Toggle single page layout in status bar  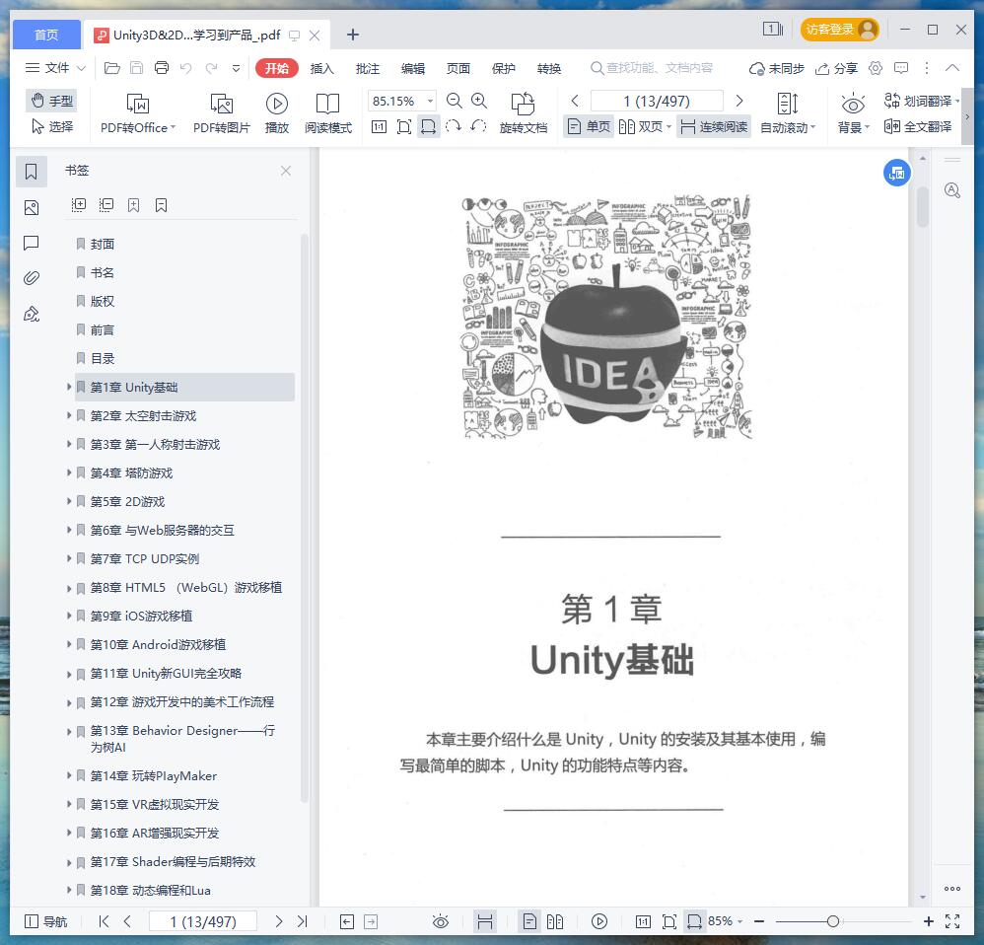tap(529, 921)
